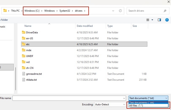The image size is (171, 110).
Task: Expand the address bar history dropdown
Action: pos(113,11)
